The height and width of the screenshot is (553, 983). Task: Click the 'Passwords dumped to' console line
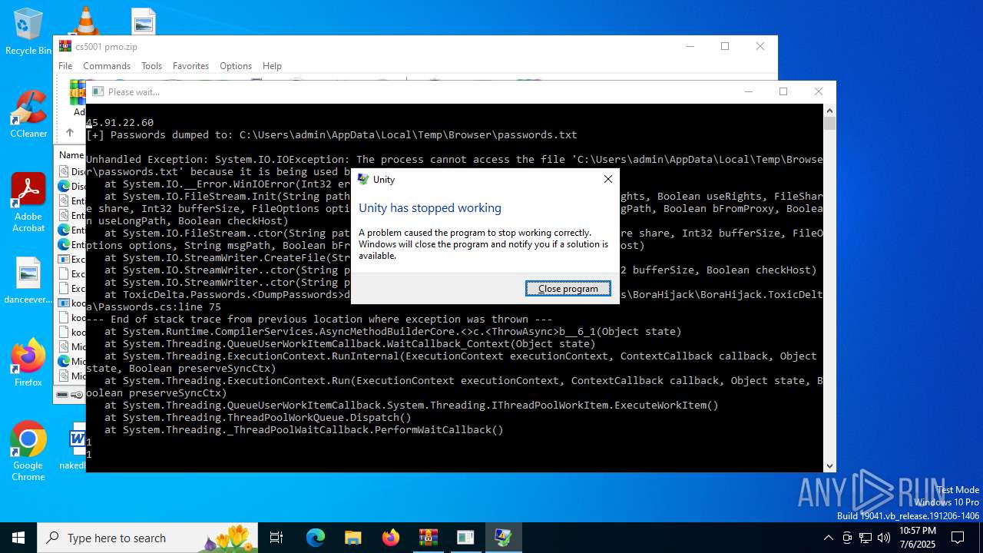pyautogui.click(x=332, y=135)
